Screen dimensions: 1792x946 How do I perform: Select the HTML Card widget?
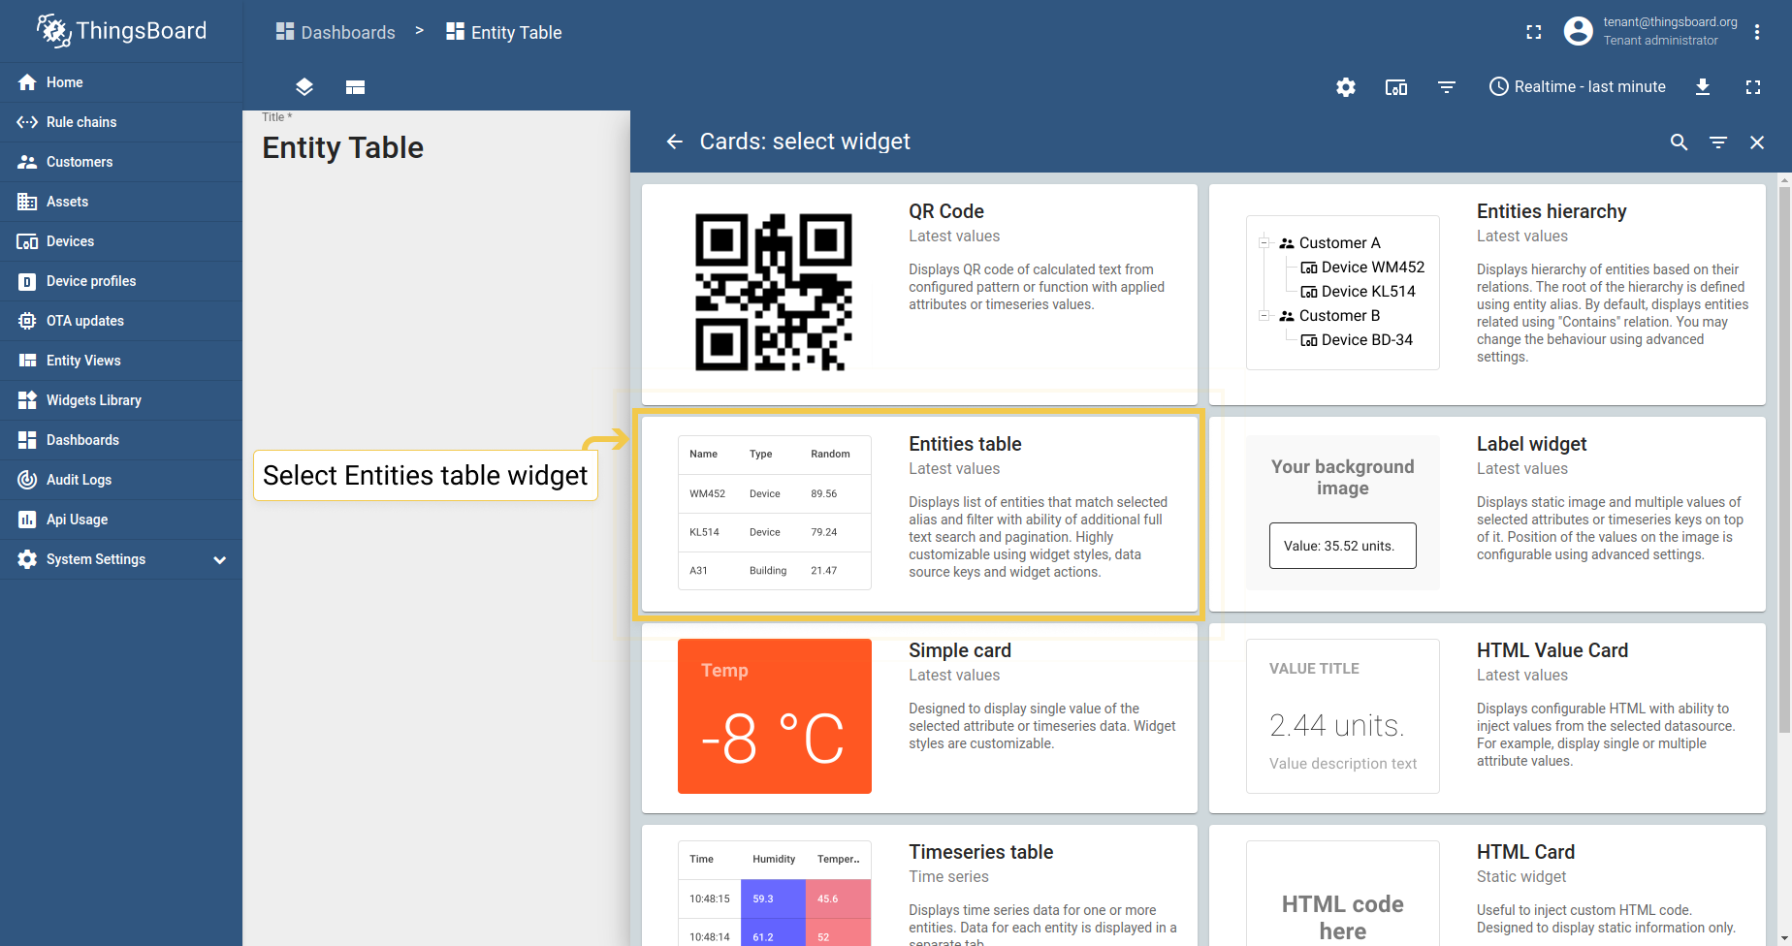[x=1488, y=885]
